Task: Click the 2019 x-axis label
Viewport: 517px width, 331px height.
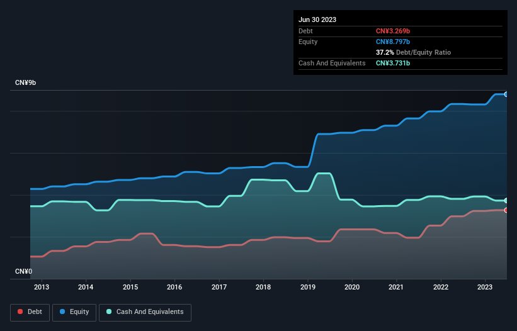Action: 308,287
